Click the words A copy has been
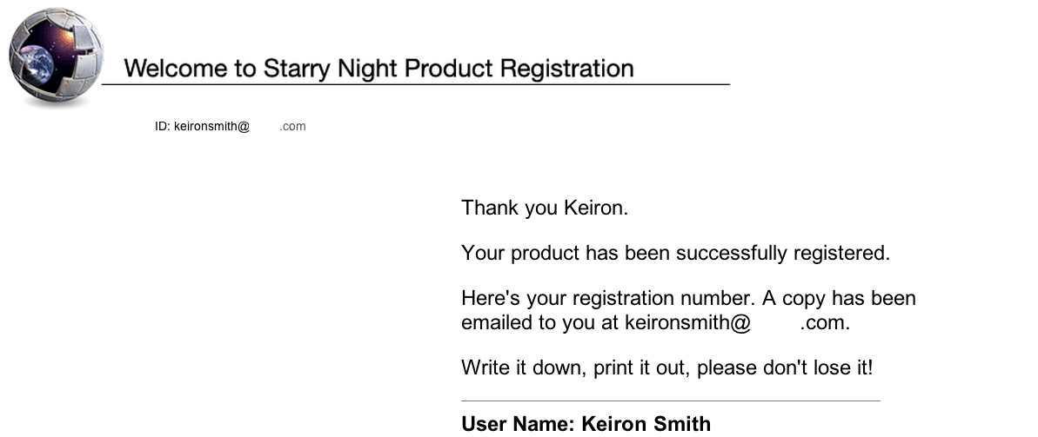This screenshot has width=1038, height=437. click(x=839, y=299)
